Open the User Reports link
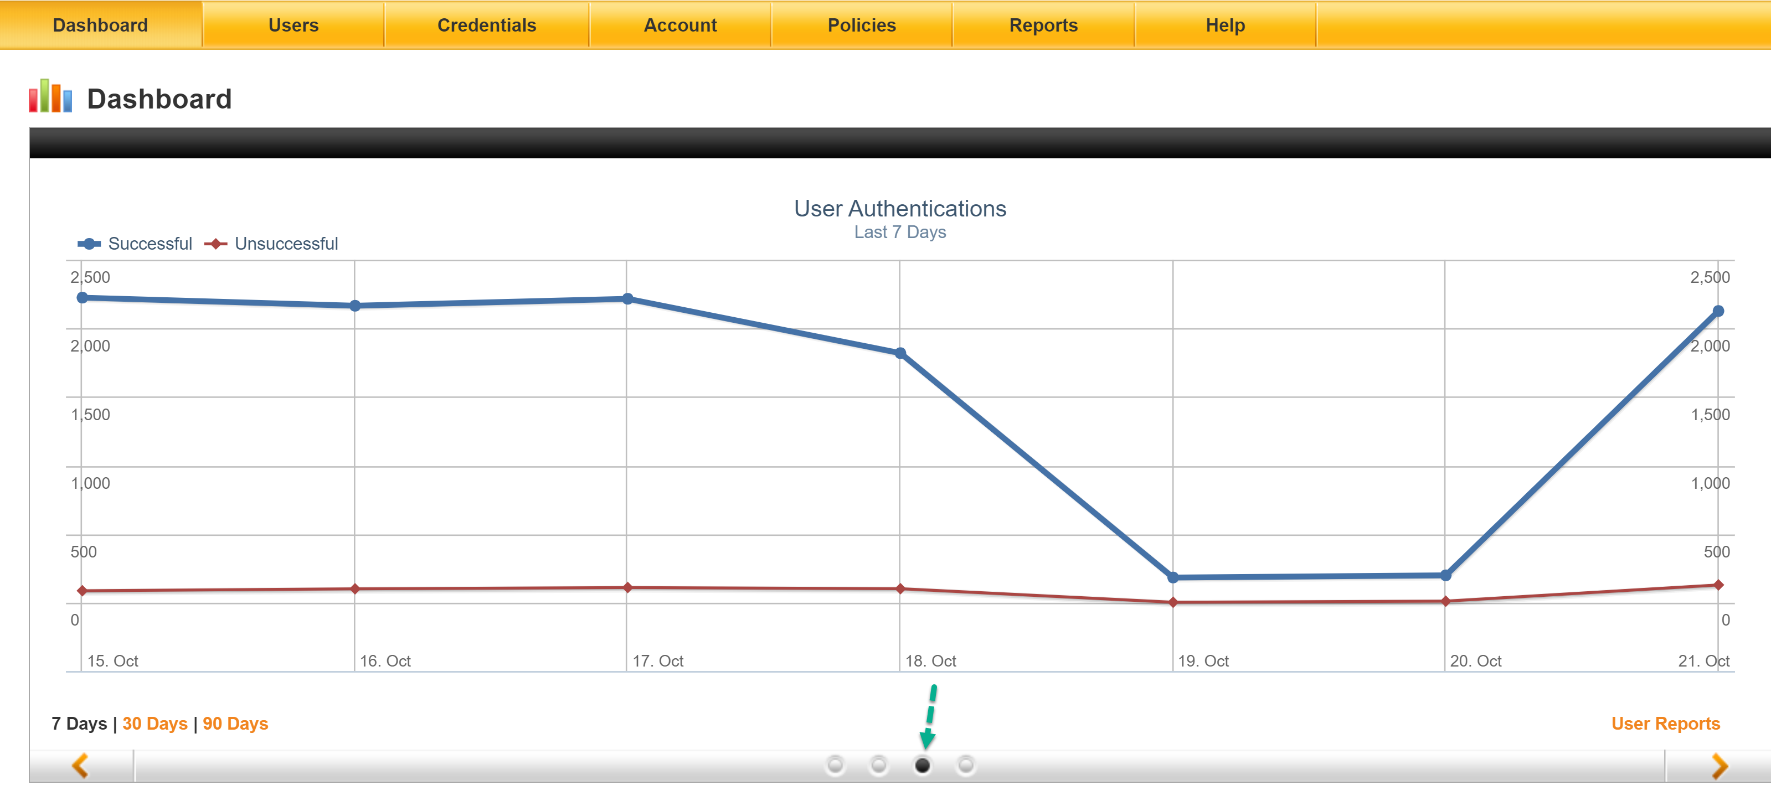The height and width of the screenshot is (785, 1771). coord(1665,724)
